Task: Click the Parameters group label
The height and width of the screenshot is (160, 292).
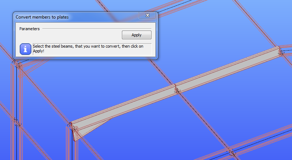Action: tap(30, 29)
